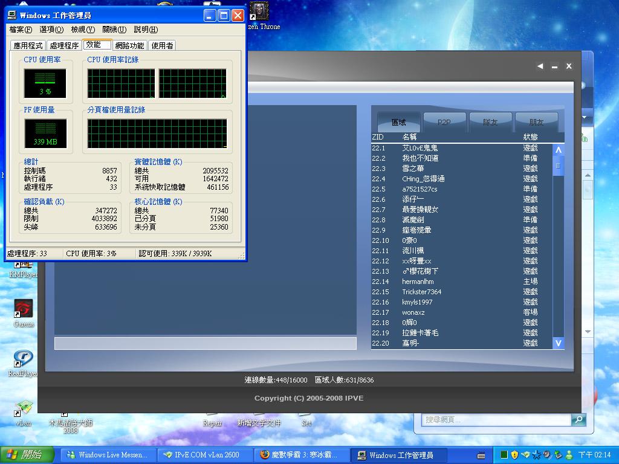The width and height of the screenshot is (619, 464).
Task: Select the P2P tab in IPVE
Action: (x=444, y=122)
